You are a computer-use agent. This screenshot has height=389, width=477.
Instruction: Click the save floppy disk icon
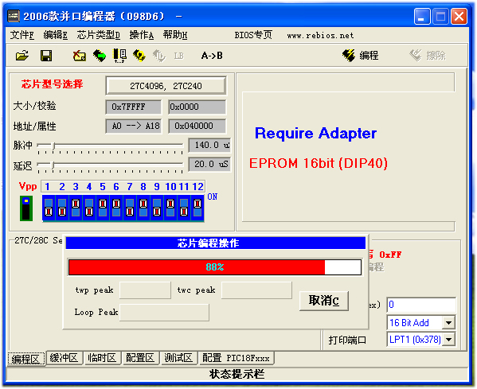pos(46,56)
